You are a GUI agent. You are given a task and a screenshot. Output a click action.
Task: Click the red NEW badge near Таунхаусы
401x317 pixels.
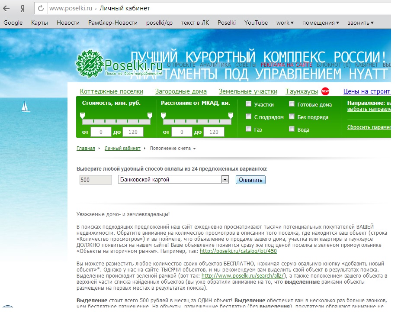(x=325, y=91)
